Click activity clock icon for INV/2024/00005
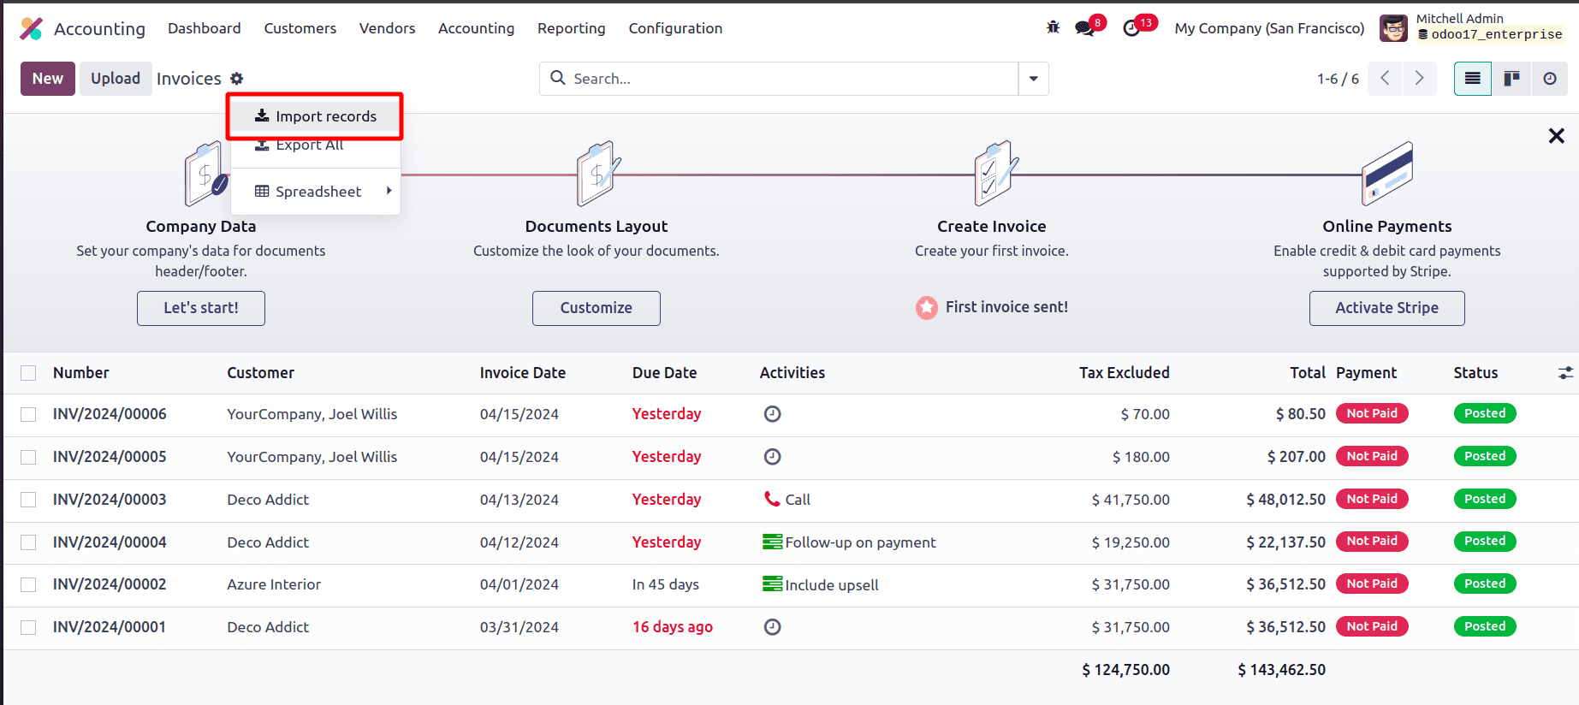This screenshot has width=1579, height=705. (x=772, y=457)
